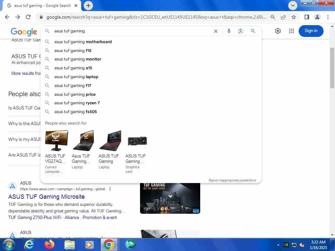Open Promotion & event sitelink
Viewport: 335px width, 251px height.
coord(99,217)
